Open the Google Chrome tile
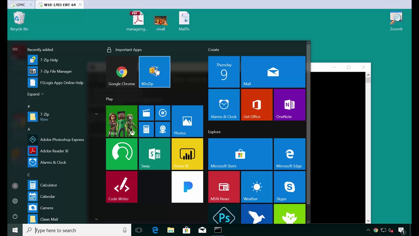The height and width of the screenshot is (236, 419). (x=122, y=72)
